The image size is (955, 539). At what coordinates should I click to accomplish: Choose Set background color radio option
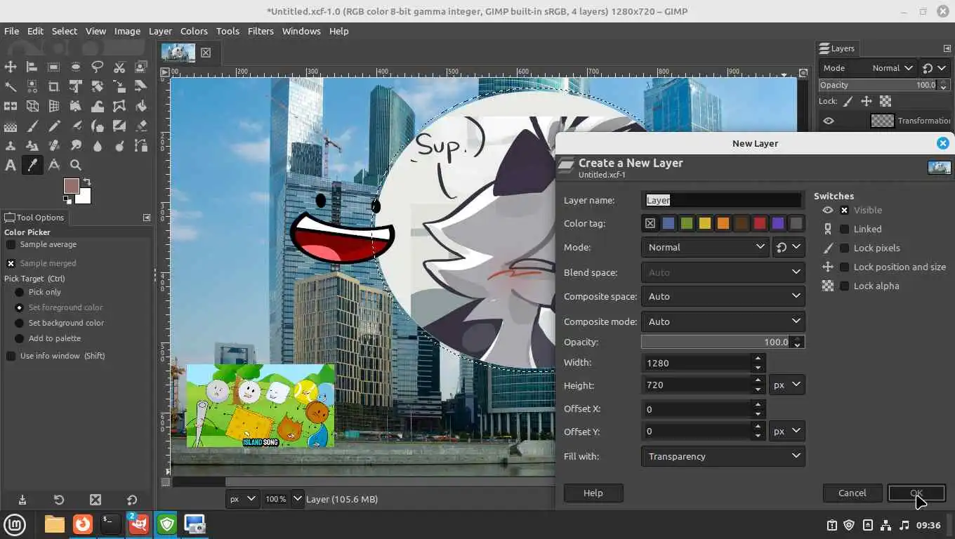click(x=20, y=323)
